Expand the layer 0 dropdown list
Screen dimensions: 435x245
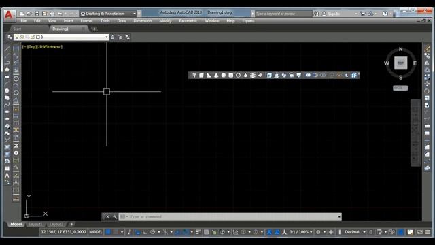coord(107,37)
